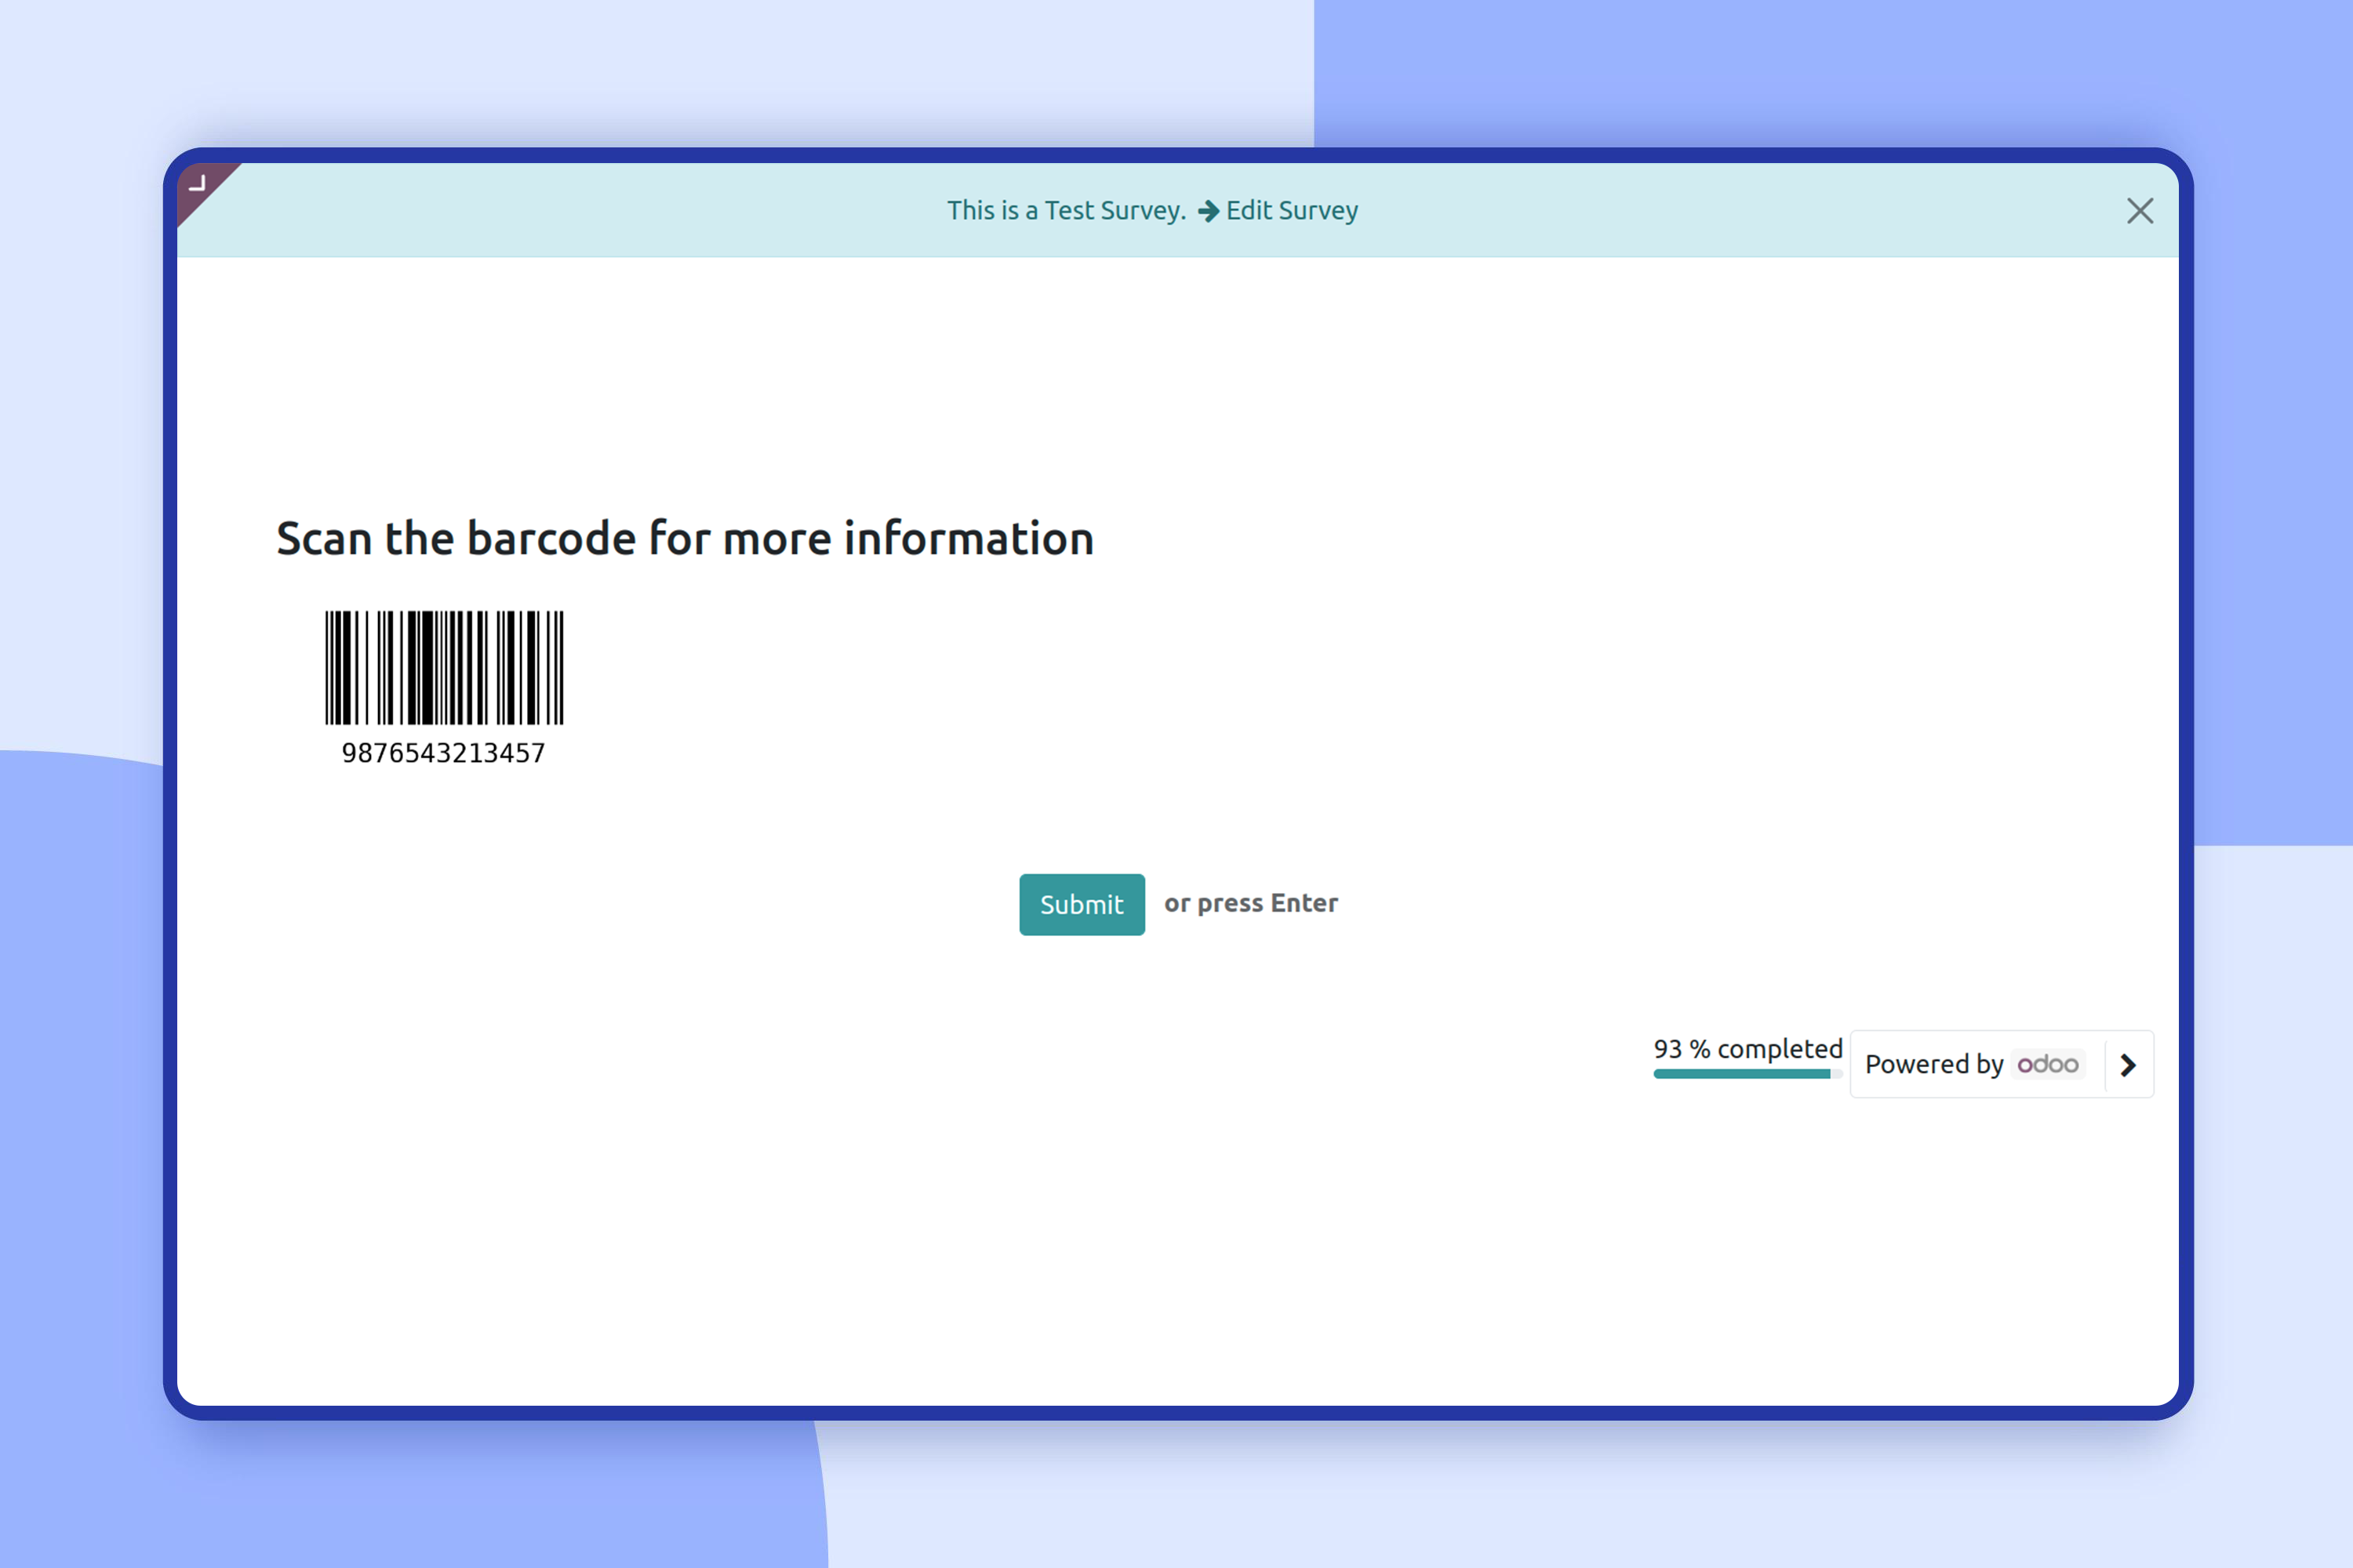Click 'This is a Test Survey.' text
This screenshot has height=1568, width=2353.
(1065, 211)
